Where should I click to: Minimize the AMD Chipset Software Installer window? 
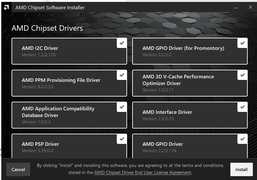coord(236,8)
